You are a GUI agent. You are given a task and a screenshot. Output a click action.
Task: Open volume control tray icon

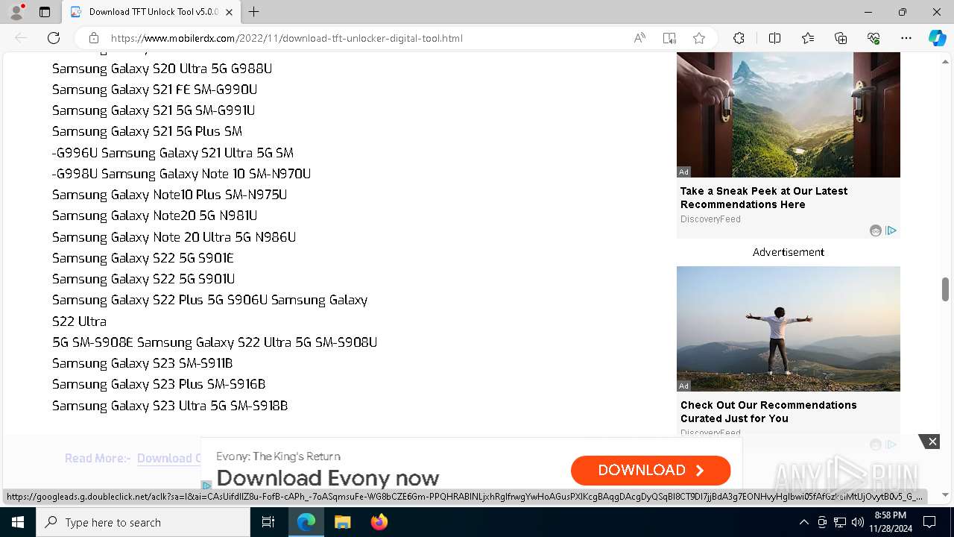(x=858, y=522)
